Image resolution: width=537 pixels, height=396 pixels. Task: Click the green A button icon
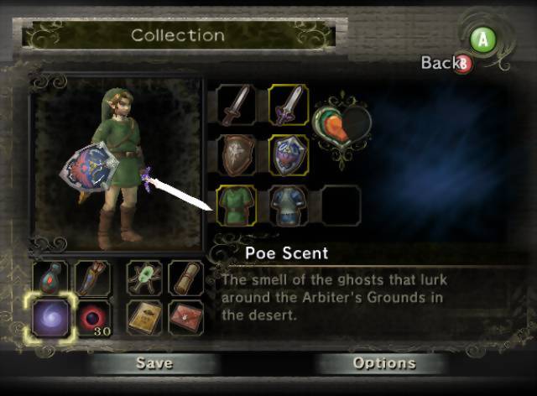point(483,40)
